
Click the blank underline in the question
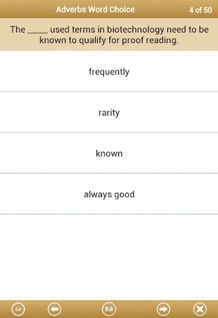coord(37,30)
